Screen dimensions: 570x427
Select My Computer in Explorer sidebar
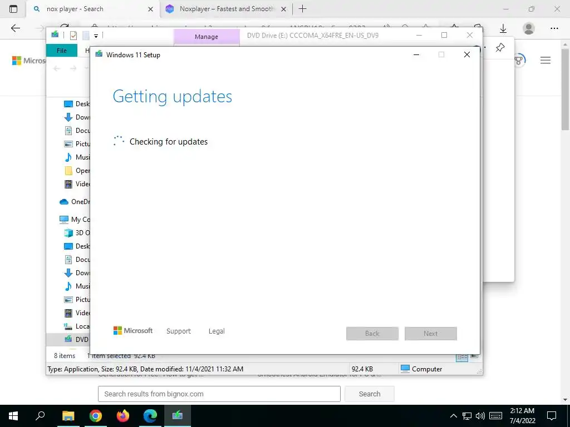(x=75, y=219)
